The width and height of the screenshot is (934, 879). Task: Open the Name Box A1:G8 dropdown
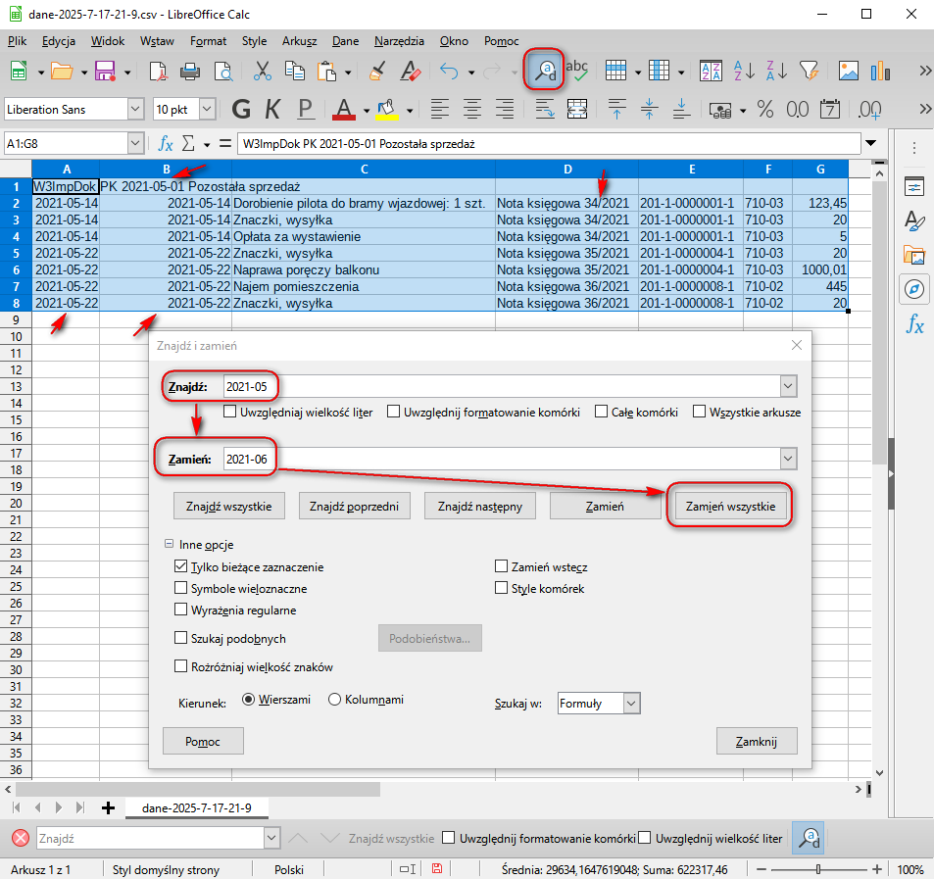pyautogui.click(x=135, y=143)
